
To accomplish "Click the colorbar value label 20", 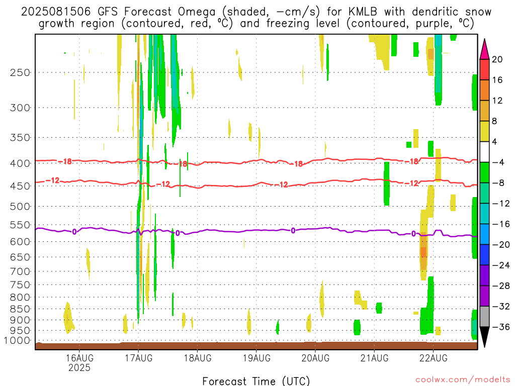I will 497,59.
